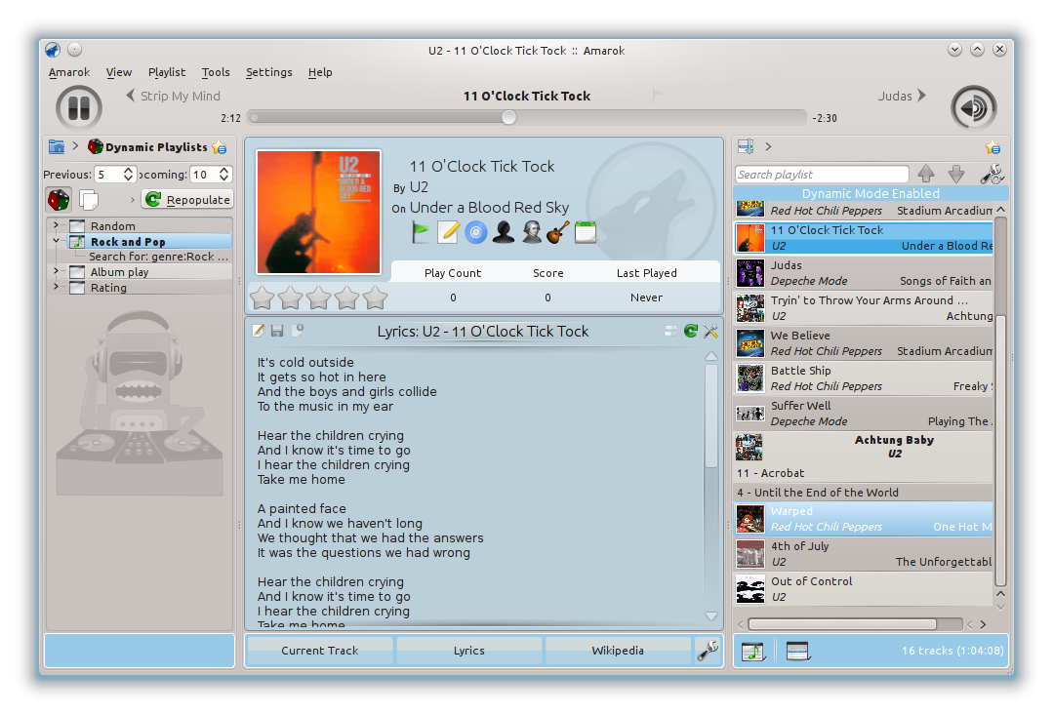This screenshot has width=1053, height=714.
Task: Toggle the Rating checkbox
Action: pos(77,287)
